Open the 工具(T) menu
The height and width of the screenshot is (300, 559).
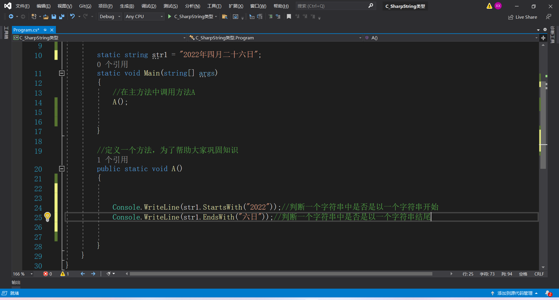(214, 6)
